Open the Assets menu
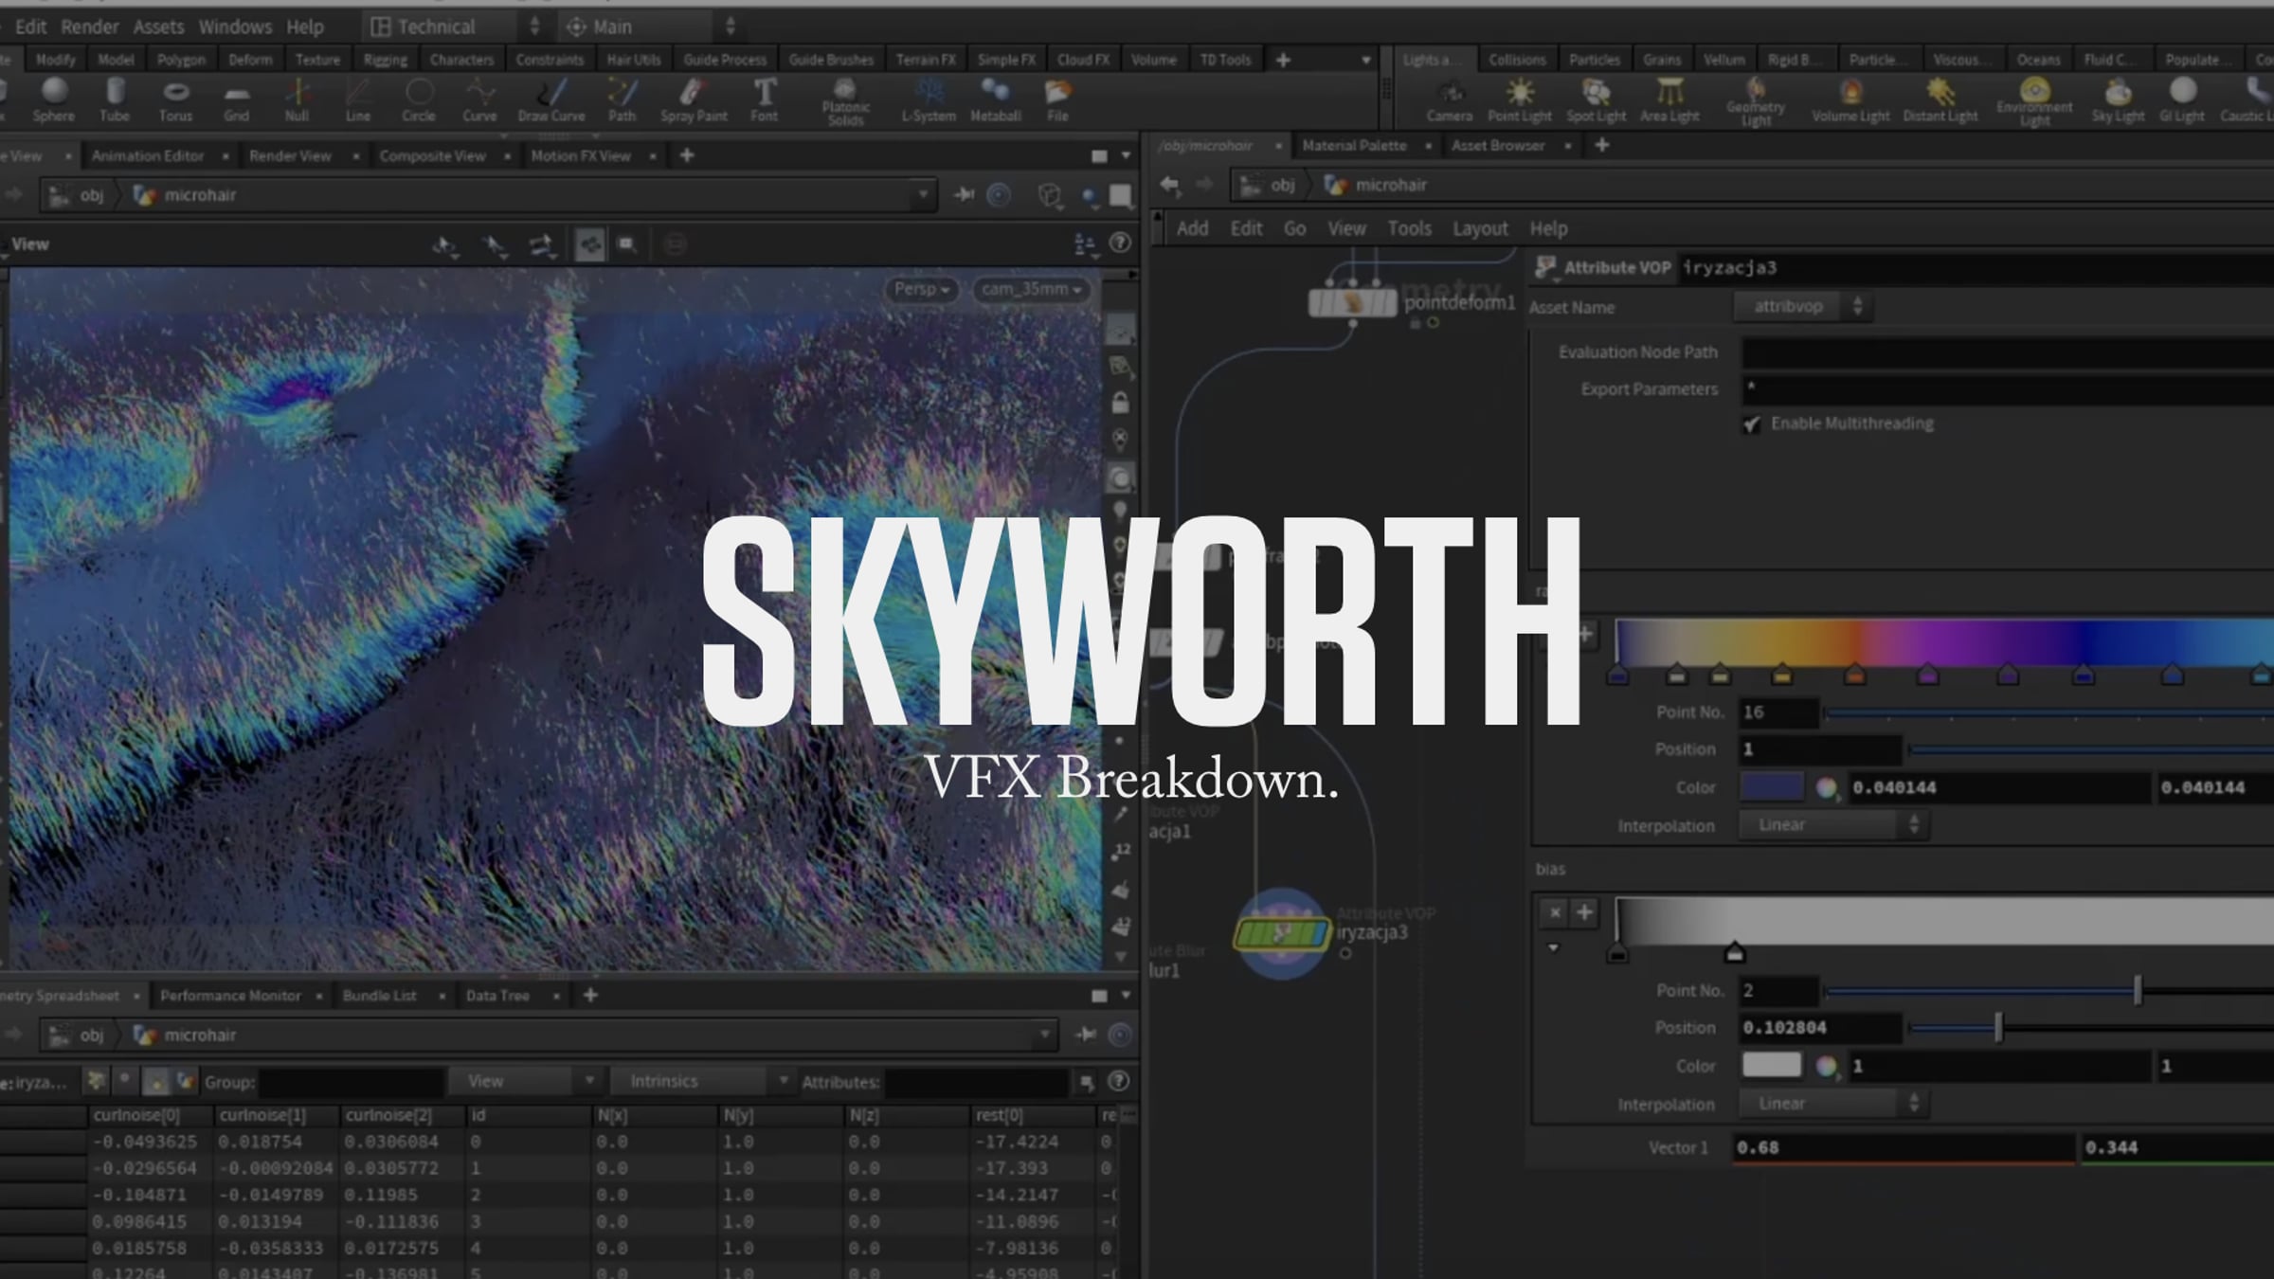Image resolution: width=2274 pixels, height=1279 pixels. point(158,27)
